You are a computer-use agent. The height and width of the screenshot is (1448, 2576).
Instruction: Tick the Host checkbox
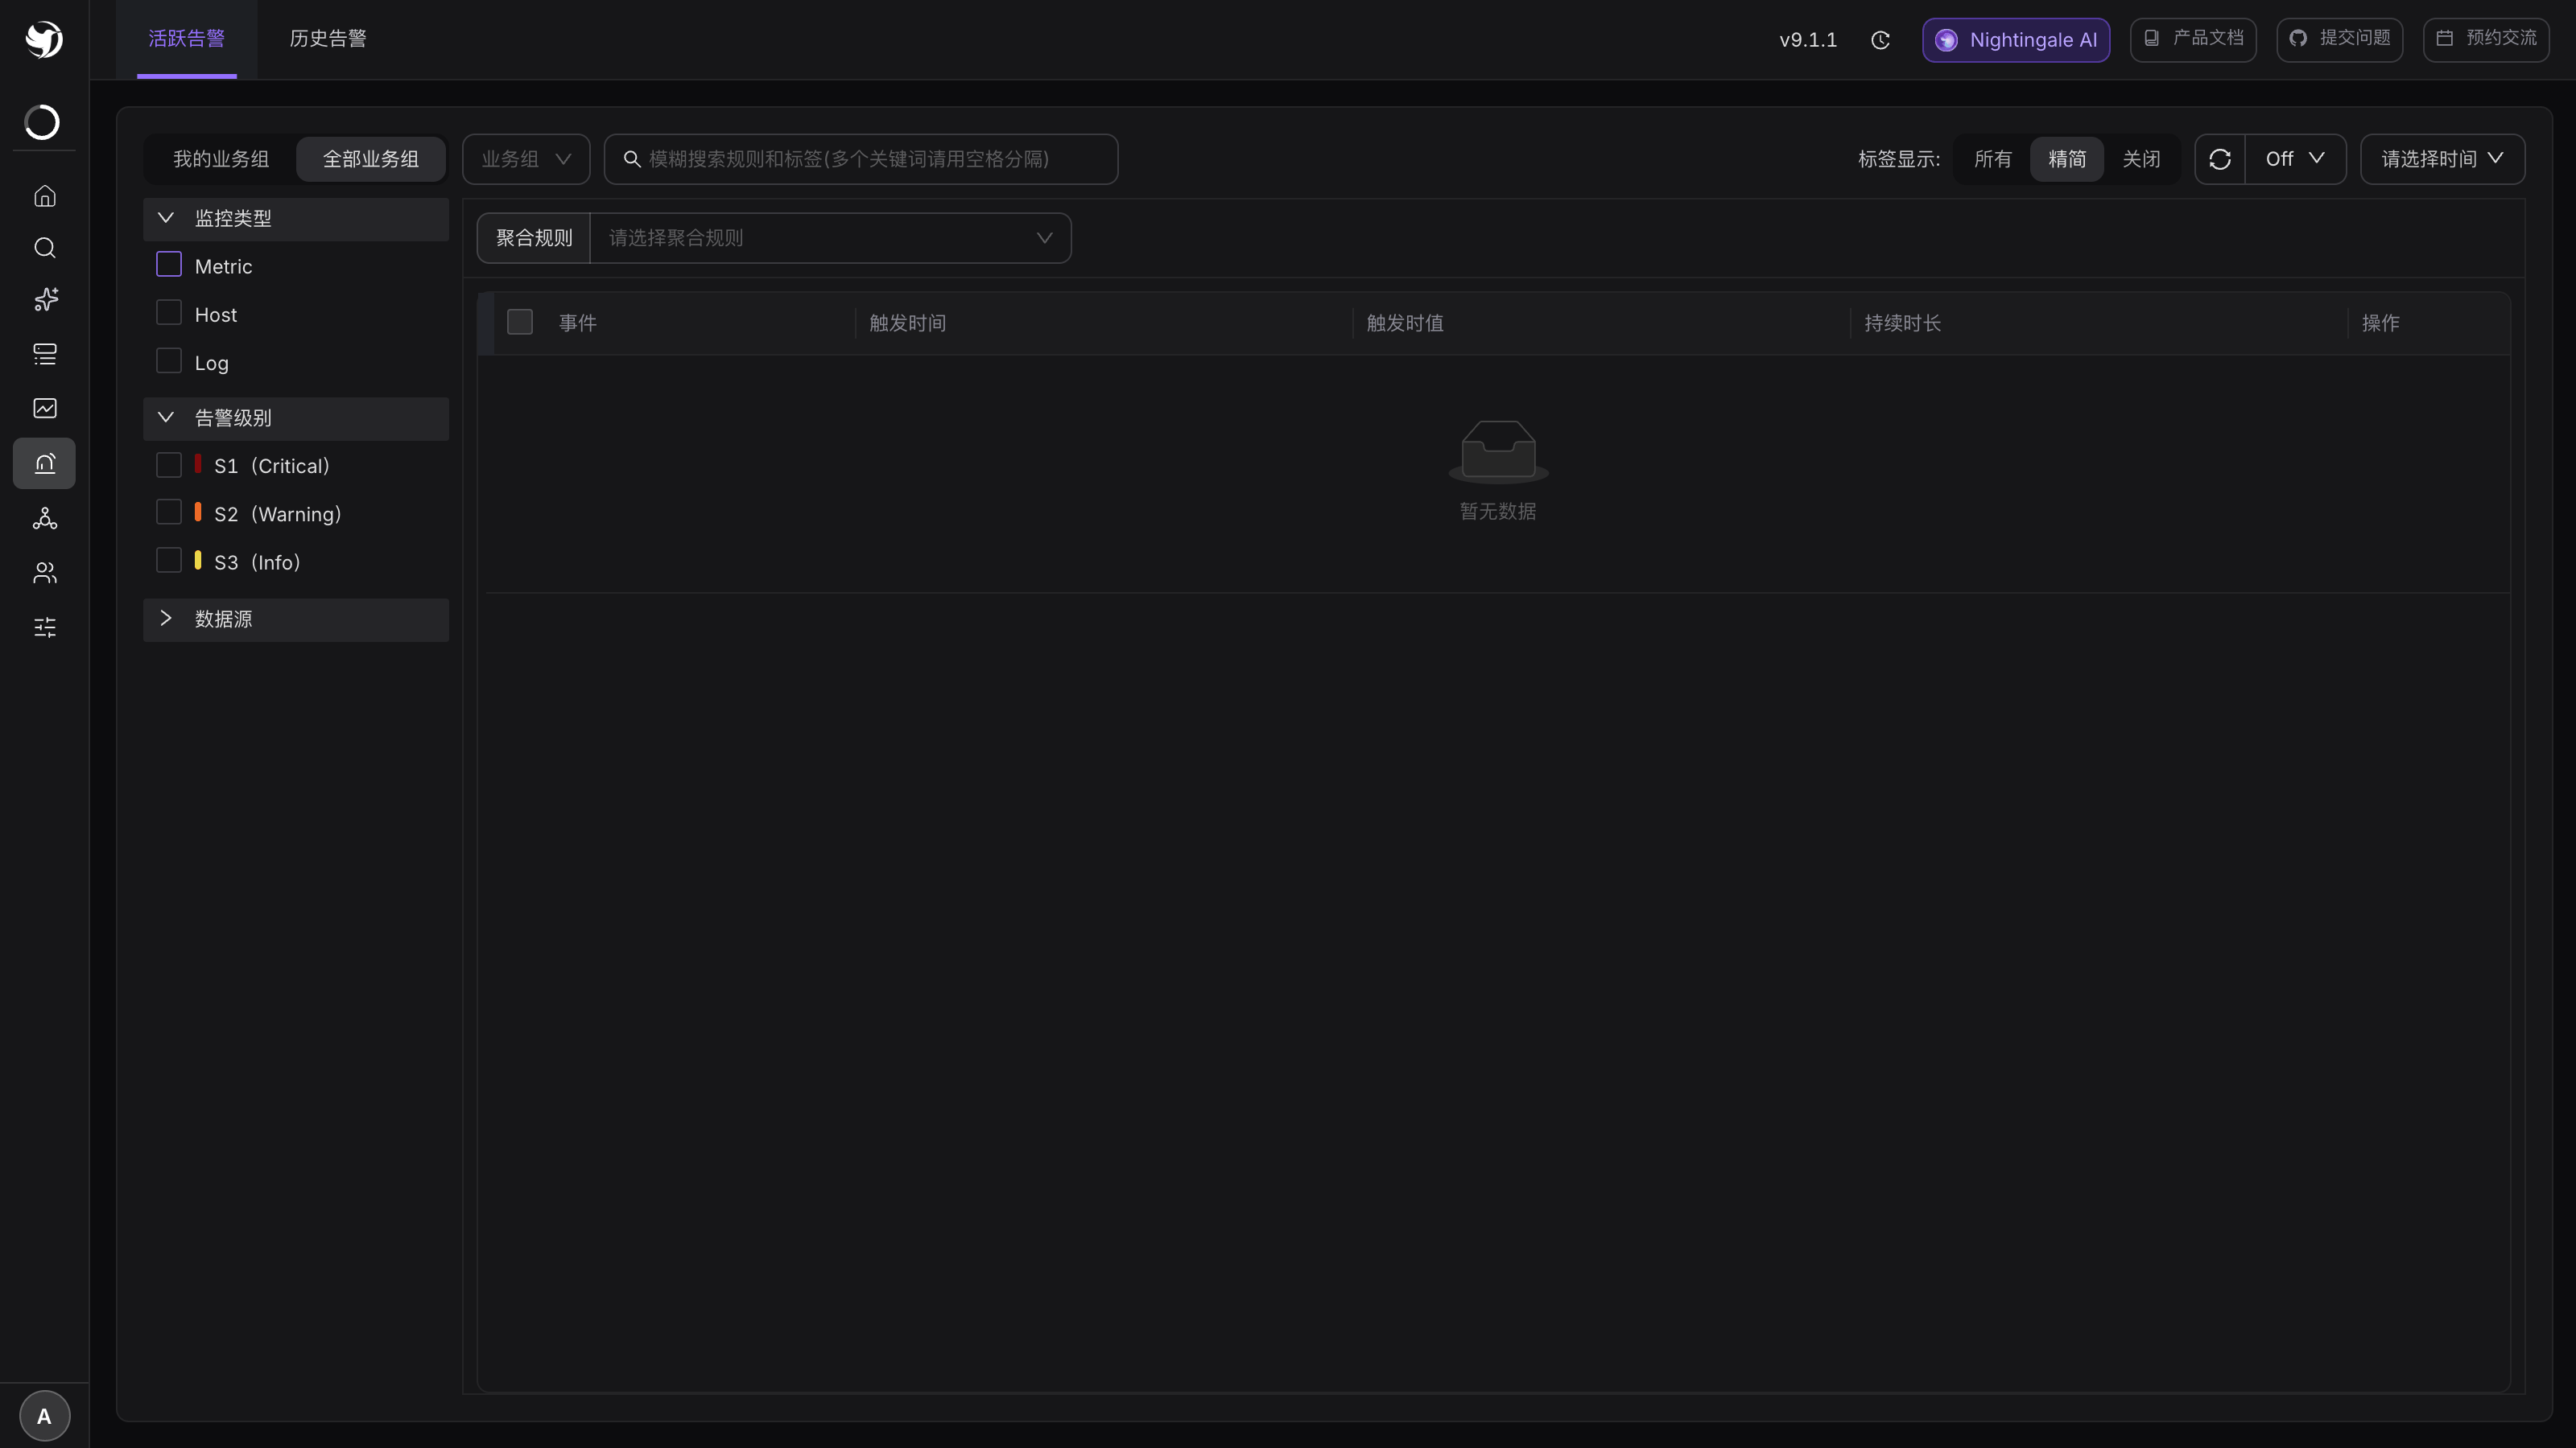pos(169,313)
